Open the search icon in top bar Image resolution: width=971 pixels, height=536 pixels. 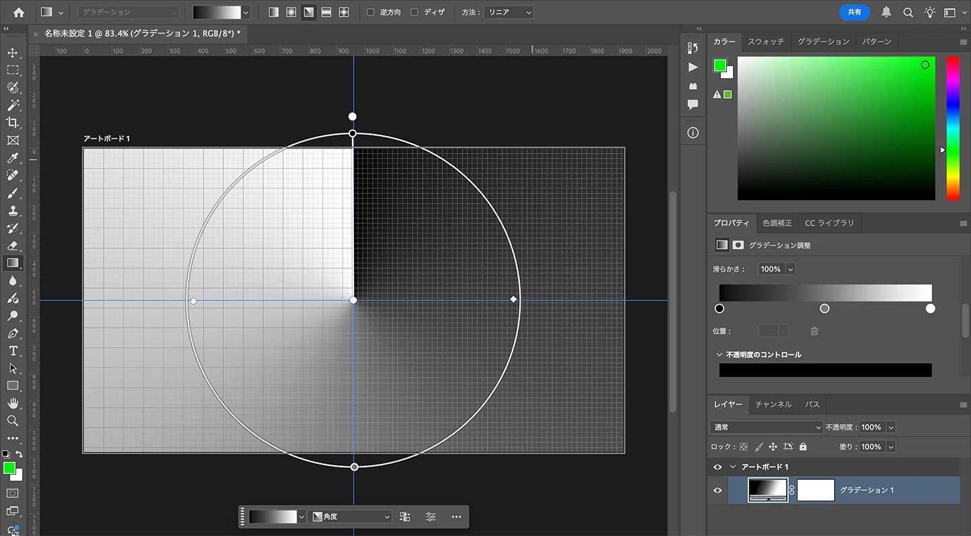pos(908,12)
